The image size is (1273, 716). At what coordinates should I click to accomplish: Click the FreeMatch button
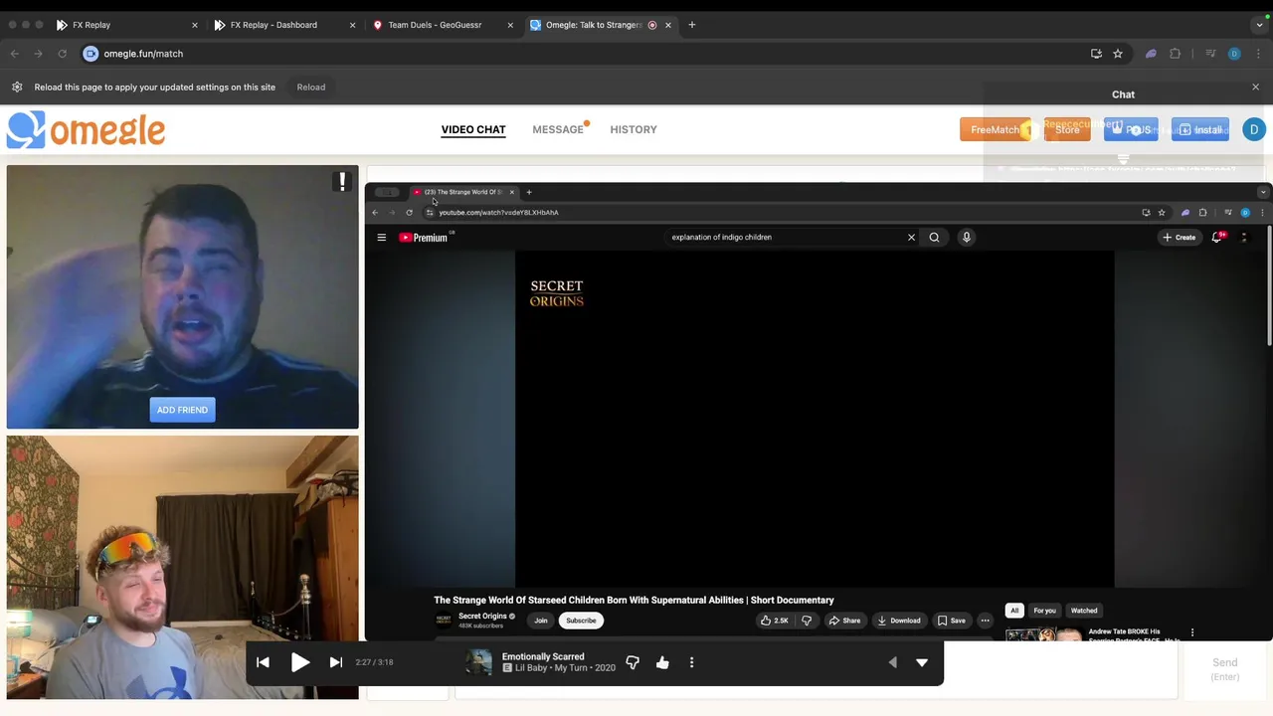tap(996, 129)
